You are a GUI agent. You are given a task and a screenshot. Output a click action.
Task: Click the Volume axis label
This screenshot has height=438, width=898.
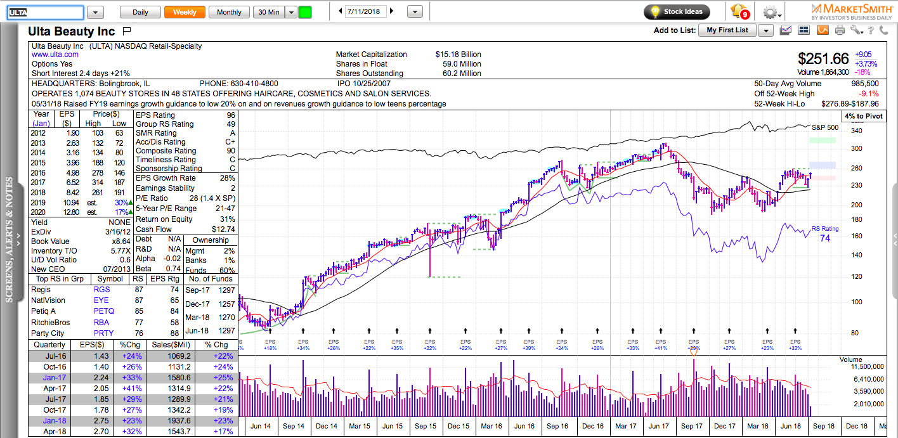pyautogui.click(x=851, y=359)
